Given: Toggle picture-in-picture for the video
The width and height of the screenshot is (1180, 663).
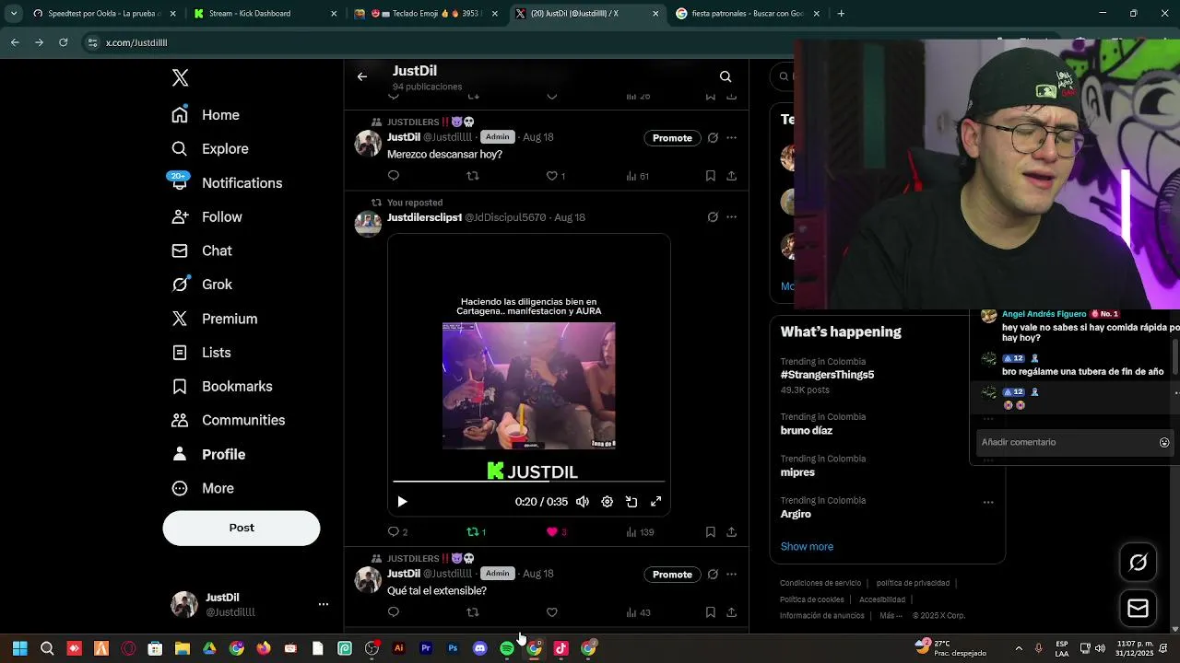Looking at the screenshot, I should [631, 502].
